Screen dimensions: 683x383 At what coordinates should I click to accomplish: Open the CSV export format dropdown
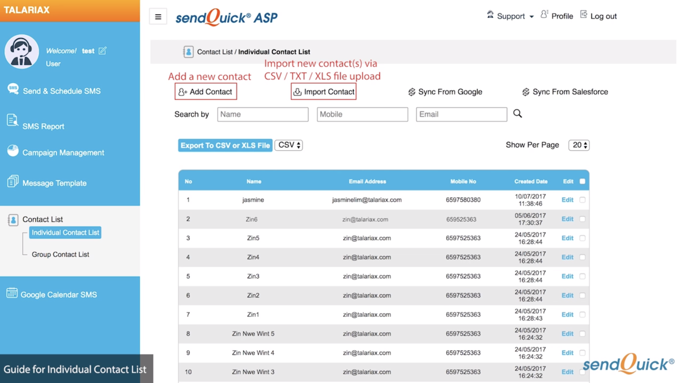(x=289, y=145)
